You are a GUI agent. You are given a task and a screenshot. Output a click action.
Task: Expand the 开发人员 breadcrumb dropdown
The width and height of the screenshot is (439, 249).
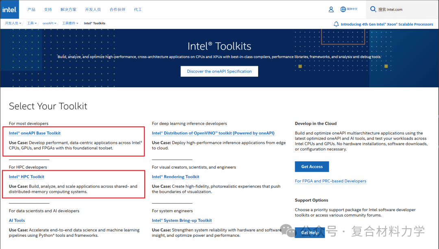pyautogui.click(x=13, y=23)
